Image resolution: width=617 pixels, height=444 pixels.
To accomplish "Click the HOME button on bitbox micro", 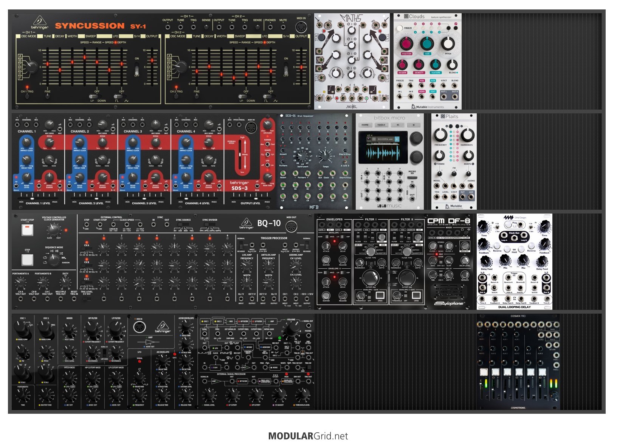I will 365,125.
